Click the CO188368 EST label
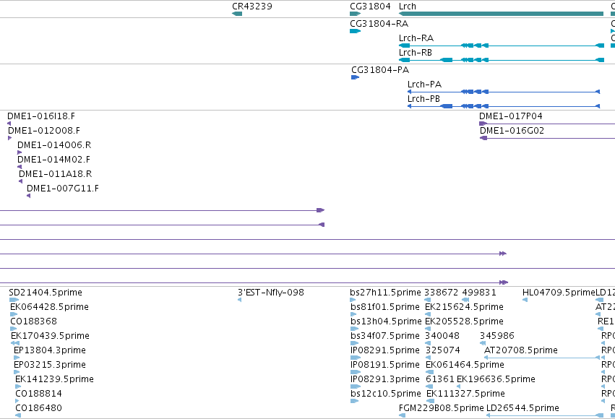The height and width of the screenshot is (419, 615). click(x=34, y=321)
